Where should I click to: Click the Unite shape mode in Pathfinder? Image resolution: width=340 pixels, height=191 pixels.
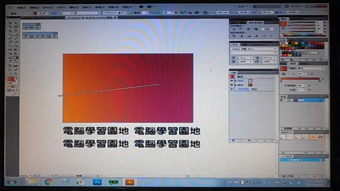click(234, 29)
